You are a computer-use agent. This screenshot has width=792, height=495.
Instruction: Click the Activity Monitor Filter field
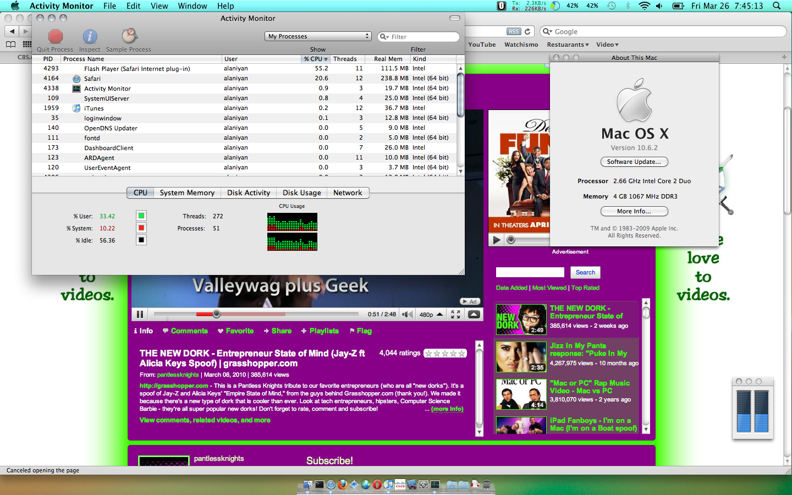click(x=419, y=37)
